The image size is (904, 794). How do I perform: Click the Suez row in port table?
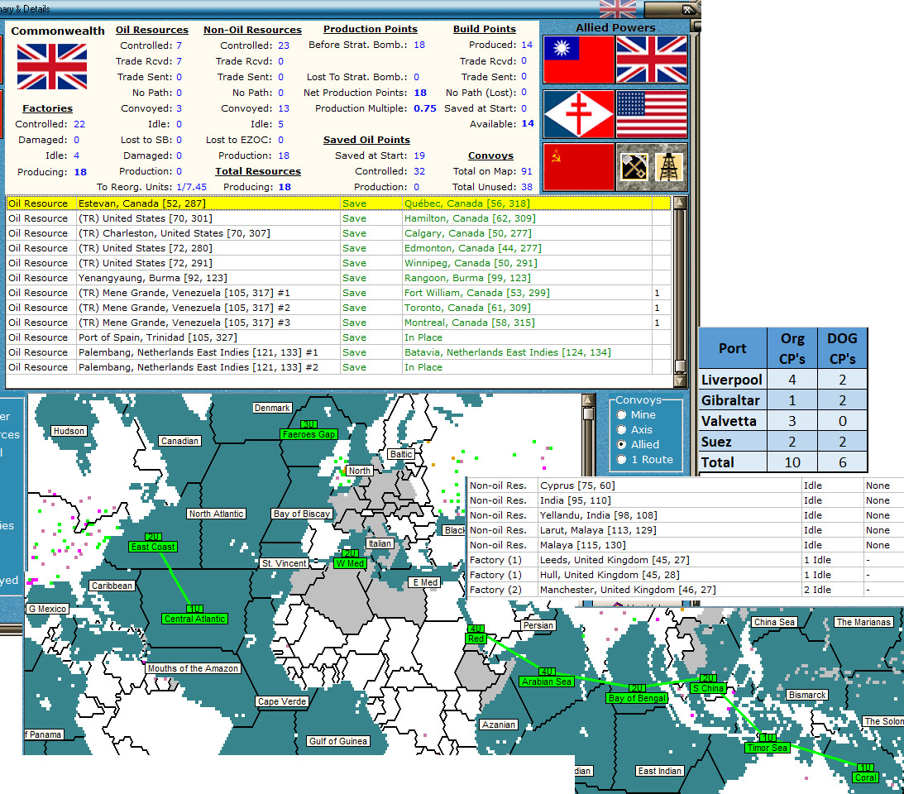(x=783, y=442)
